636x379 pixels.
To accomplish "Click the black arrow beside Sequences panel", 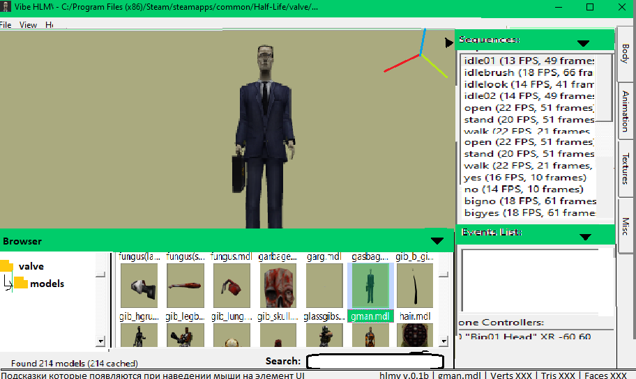I will 448,42.
